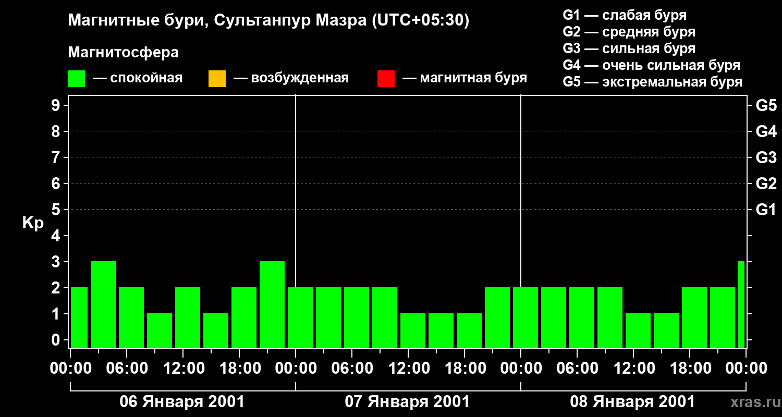782x417 pixels.
Task: Click the G4 right axis label
Action: pos(766,131)
